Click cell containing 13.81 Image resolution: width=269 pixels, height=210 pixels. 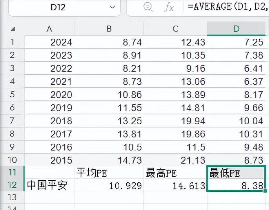point(109,134)
